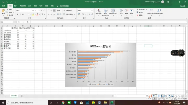Decrease font size with smaller A
This screenshot has height=105, width=188.
click(x=44, y=10)
